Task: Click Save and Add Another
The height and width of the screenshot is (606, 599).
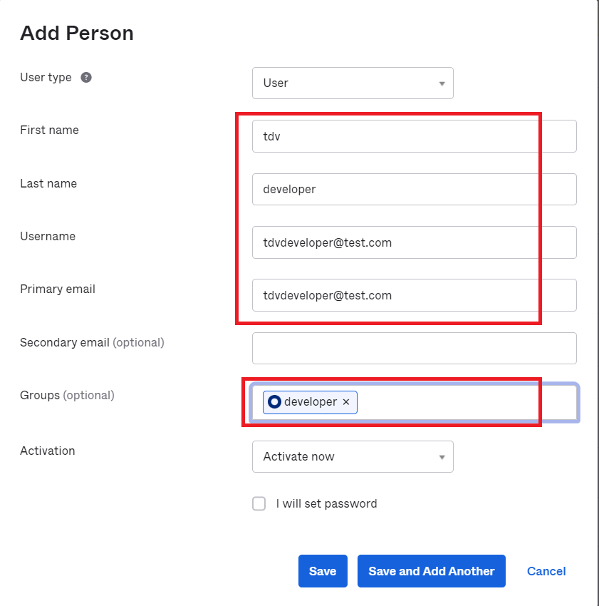Action: tap(432, 571)
